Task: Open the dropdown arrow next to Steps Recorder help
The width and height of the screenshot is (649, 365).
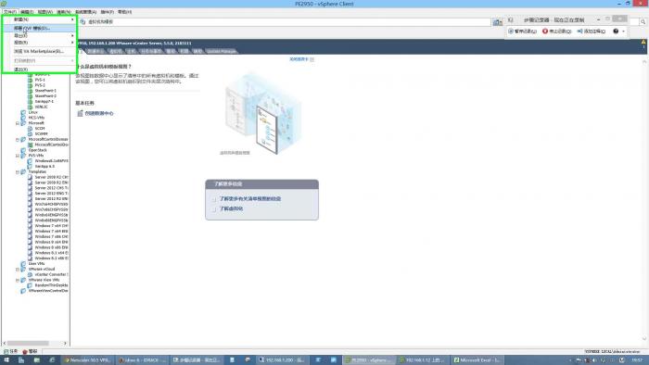Action: click(623, 31)
